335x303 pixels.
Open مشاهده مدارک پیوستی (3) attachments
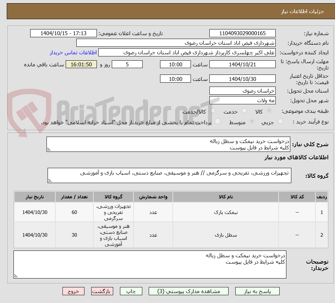point(188,291)
